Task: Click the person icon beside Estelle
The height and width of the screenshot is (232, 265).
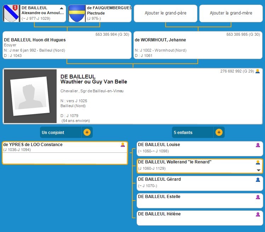Action: [x=258, y=197]
